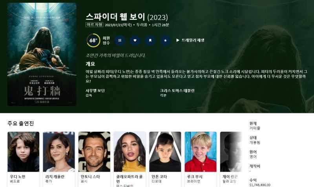Viewport: 314px width, 187px height.
Task: Open 루크 부시 cast photo
Action: point(201,152)
